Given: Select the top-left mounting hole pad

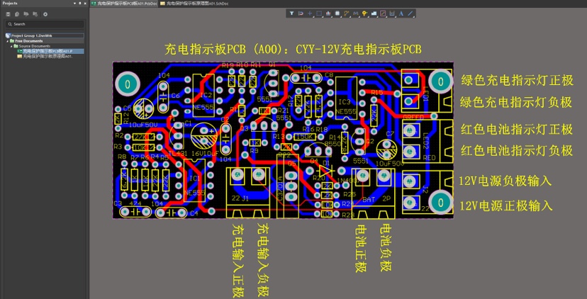Looking at the screenshot, I should [128, 83].
